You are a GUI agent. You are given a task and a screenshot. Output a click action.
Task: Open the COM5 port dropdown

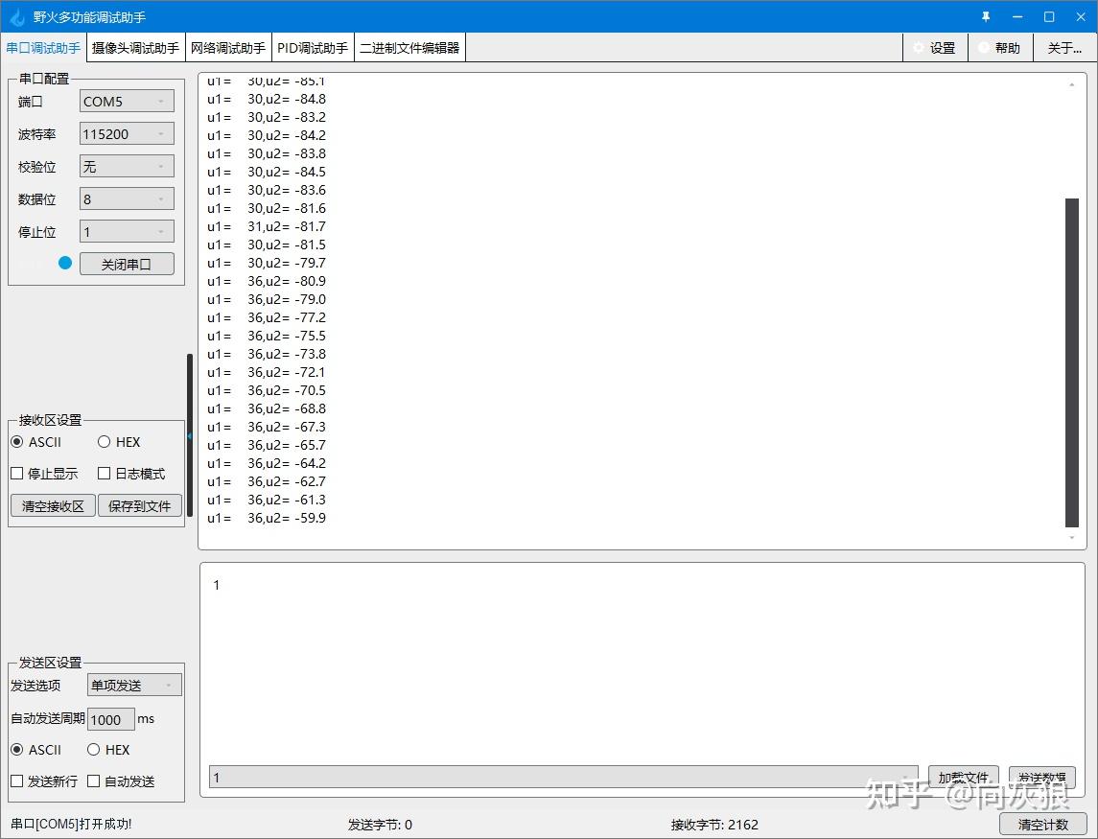[x=126, y=101]
